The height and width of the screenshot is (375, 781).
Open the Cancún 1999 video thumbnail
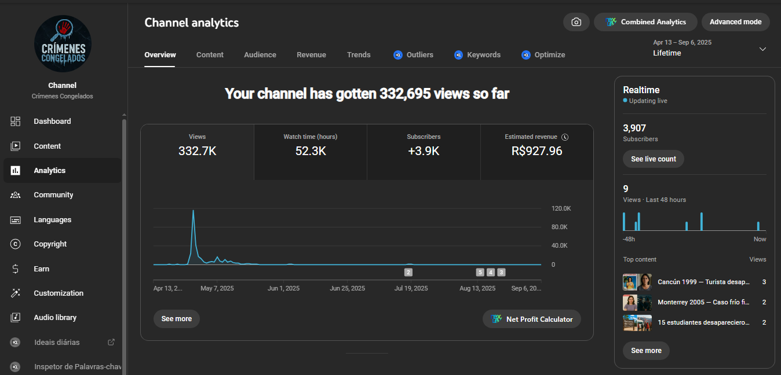click(x=637, y=282)
